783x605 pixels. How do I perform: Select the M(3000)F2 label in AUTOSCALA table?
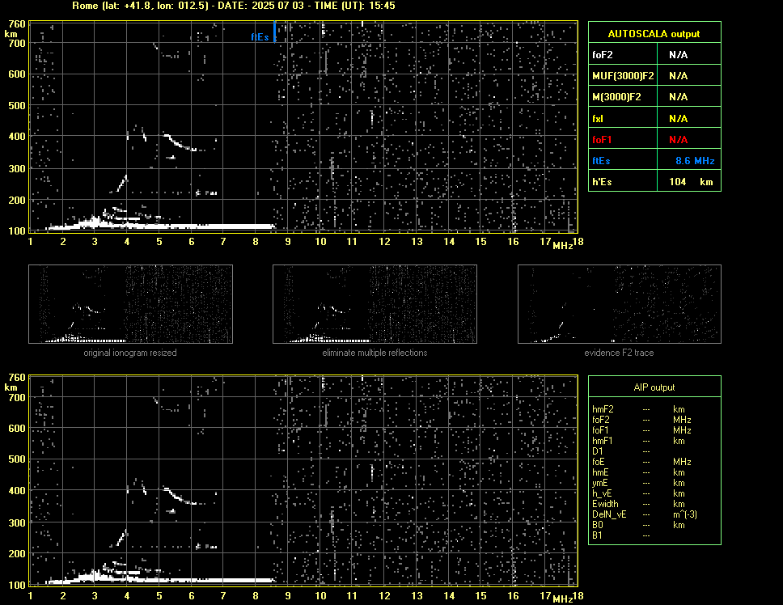pyautogui.click(x=616, y=97)
